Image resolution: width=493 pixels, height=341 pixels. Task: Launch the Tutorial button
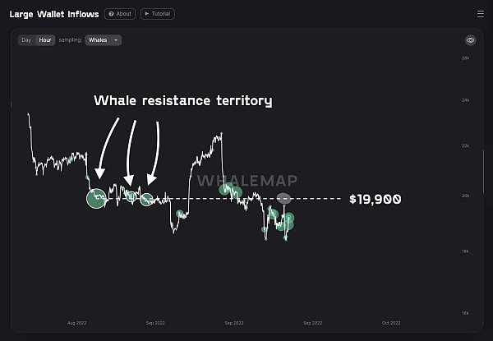[158, 14]
